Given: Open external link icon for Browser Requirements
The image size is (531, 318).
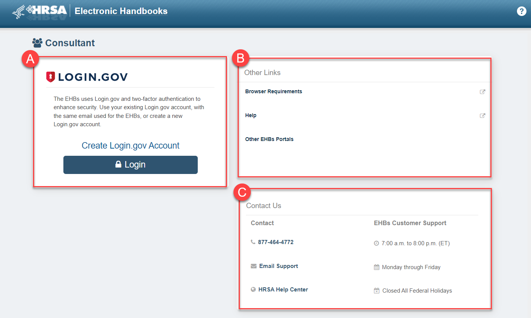Looking at the screenshot, I should click(x=482, y=92).
